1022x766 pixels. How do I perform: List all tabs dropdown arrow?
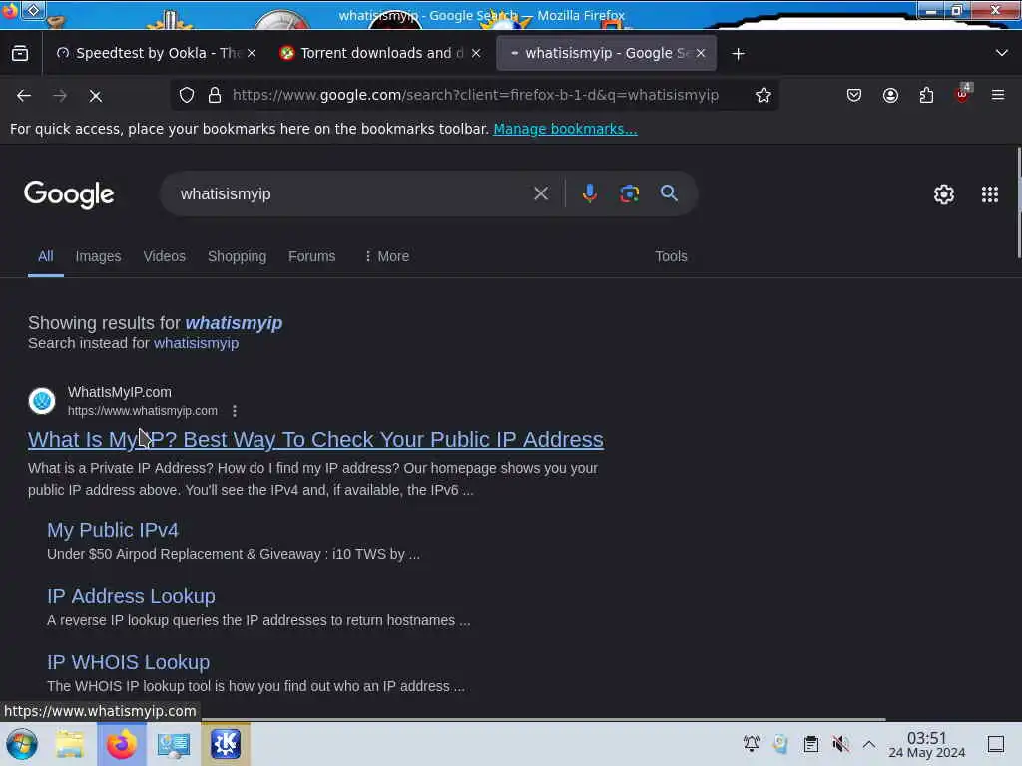tap(1002, 54)
